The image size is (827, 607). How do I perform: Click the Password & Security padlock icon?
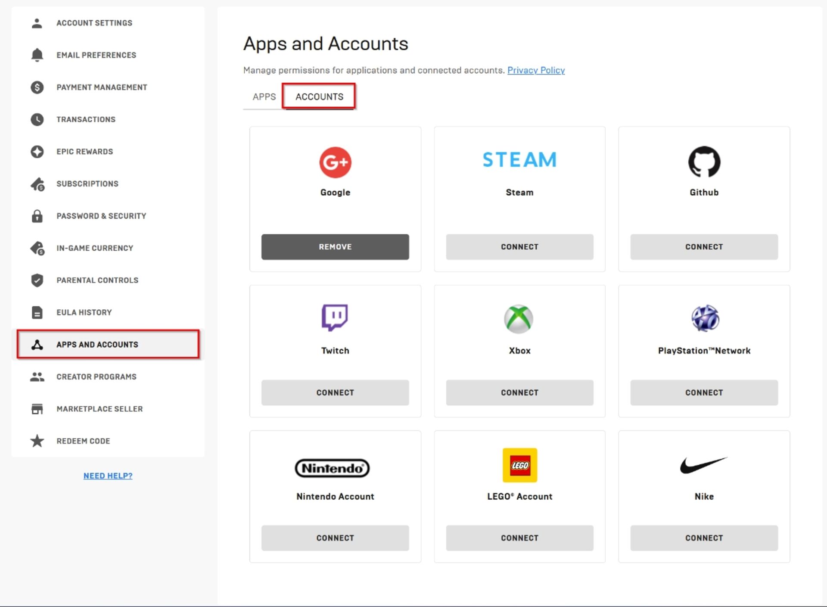point(37,216)
